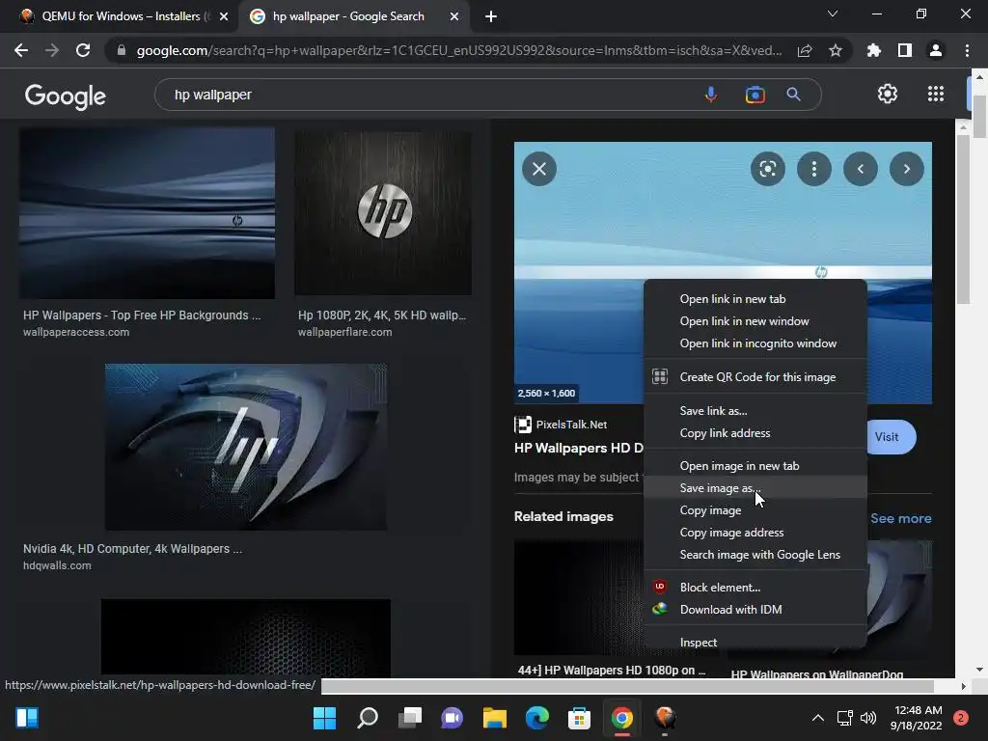The image size is (988, 741).
Task: Open volume control in system tray
Action: 867,718
